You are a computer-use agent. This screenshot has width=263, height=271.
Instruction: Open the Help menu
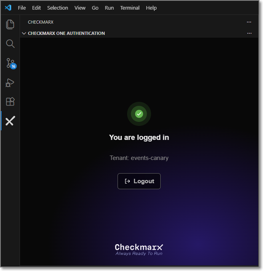151,8
